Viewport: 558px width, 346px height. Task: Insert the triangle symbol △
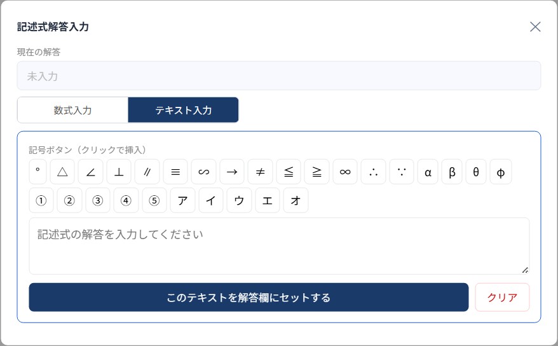click(62, 172)
